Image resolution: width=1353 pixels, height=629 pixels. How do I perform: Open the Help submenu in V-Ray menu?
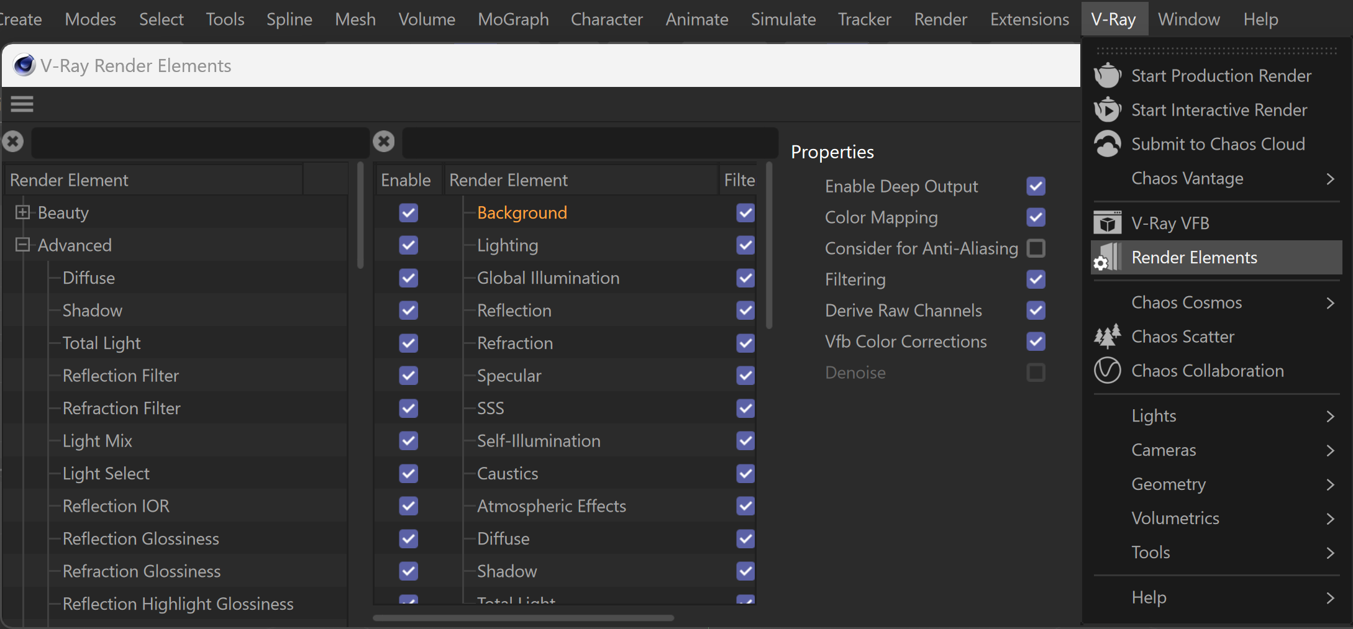pos(1216,597)
